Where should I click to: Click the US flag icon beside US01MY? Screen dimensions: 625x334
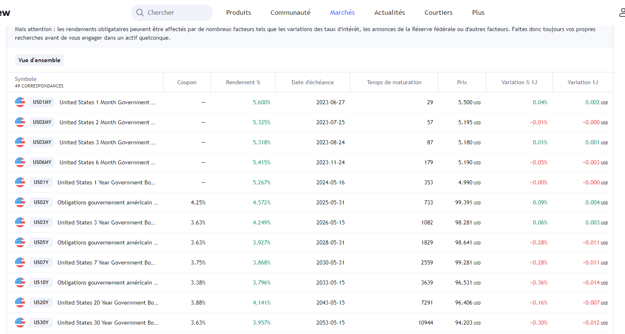pos(20,102)
